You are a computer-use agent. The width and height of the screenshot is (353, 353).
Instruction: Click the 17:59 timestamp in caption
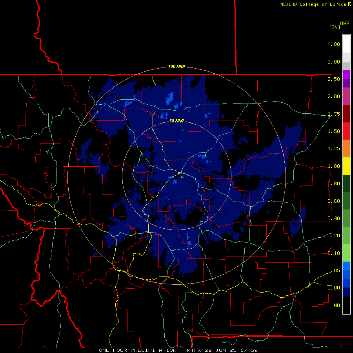250,350
